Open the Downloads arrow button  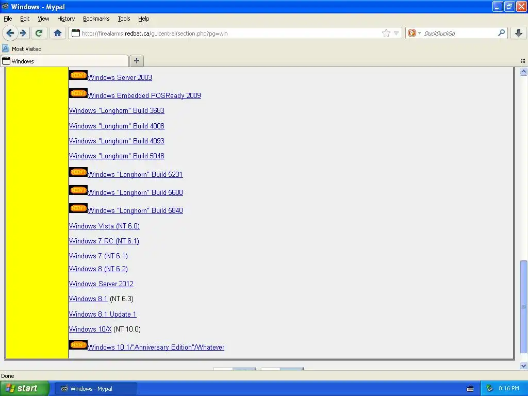(x=519, y=33)
